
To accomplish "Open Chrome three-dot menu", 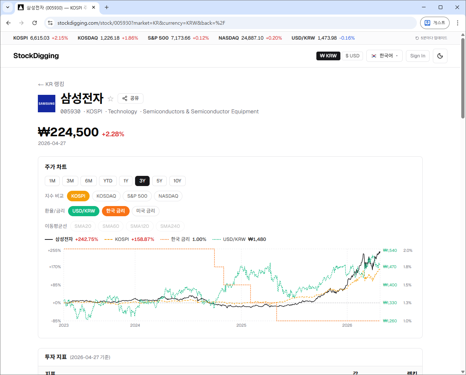I will [458, 23].
